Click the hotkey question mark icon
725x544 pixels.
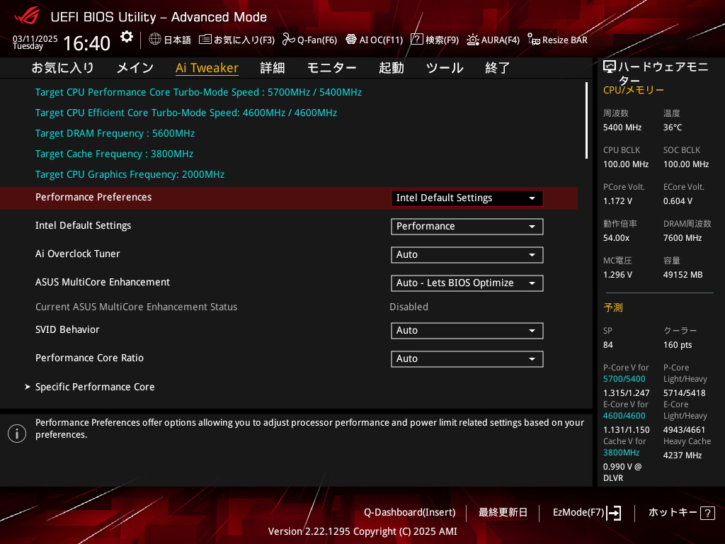[707, 513]
